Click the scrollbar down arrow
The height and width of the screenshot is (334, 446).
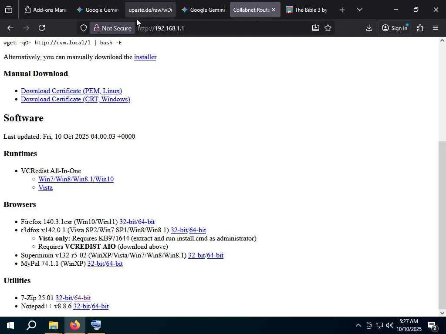pyautogui.click(x=442, y=313)
